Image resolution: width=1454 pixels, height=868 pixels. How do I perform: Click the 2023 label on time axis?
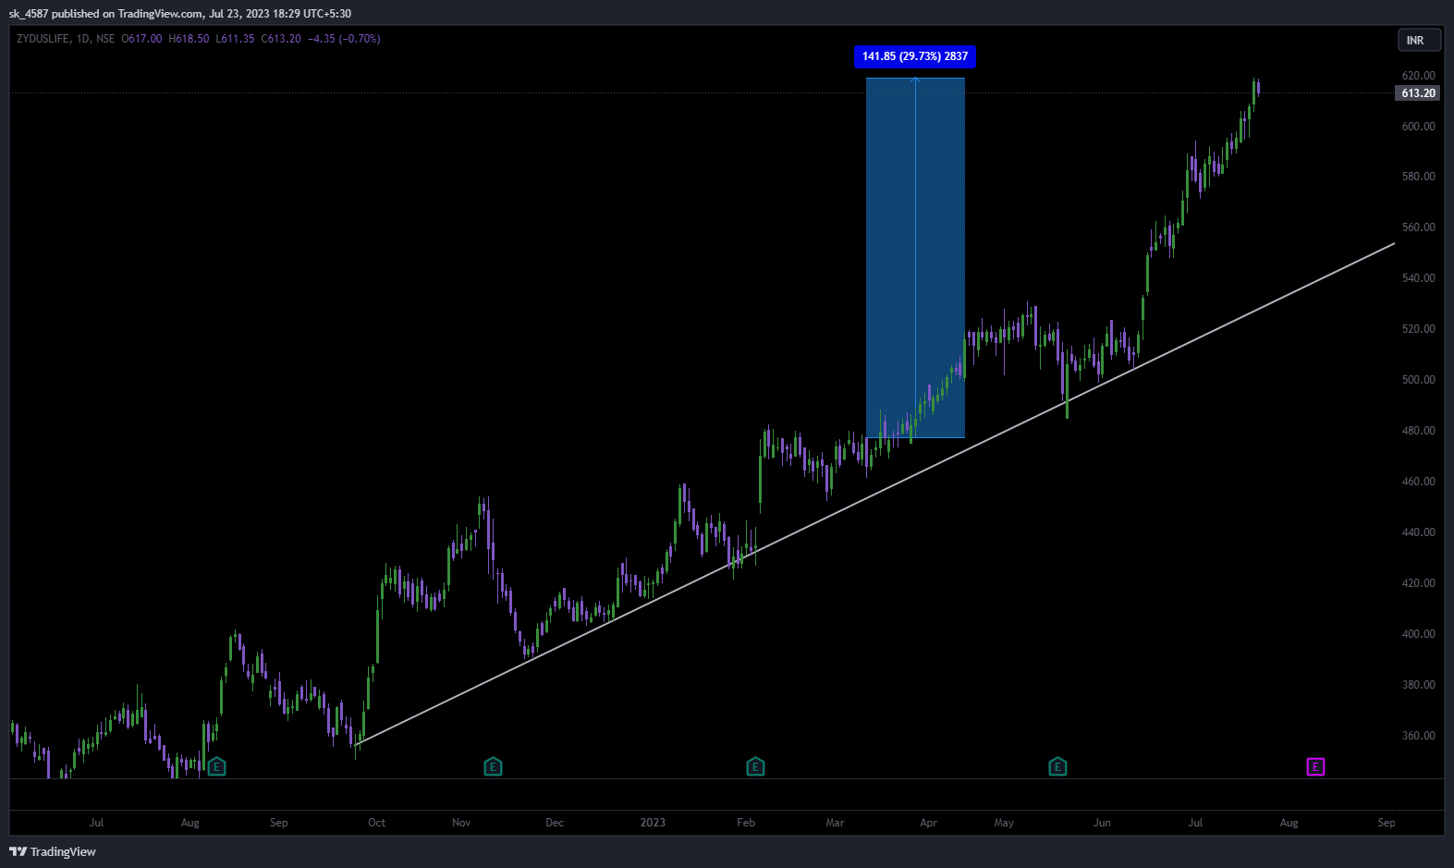[x=653, y=823]
